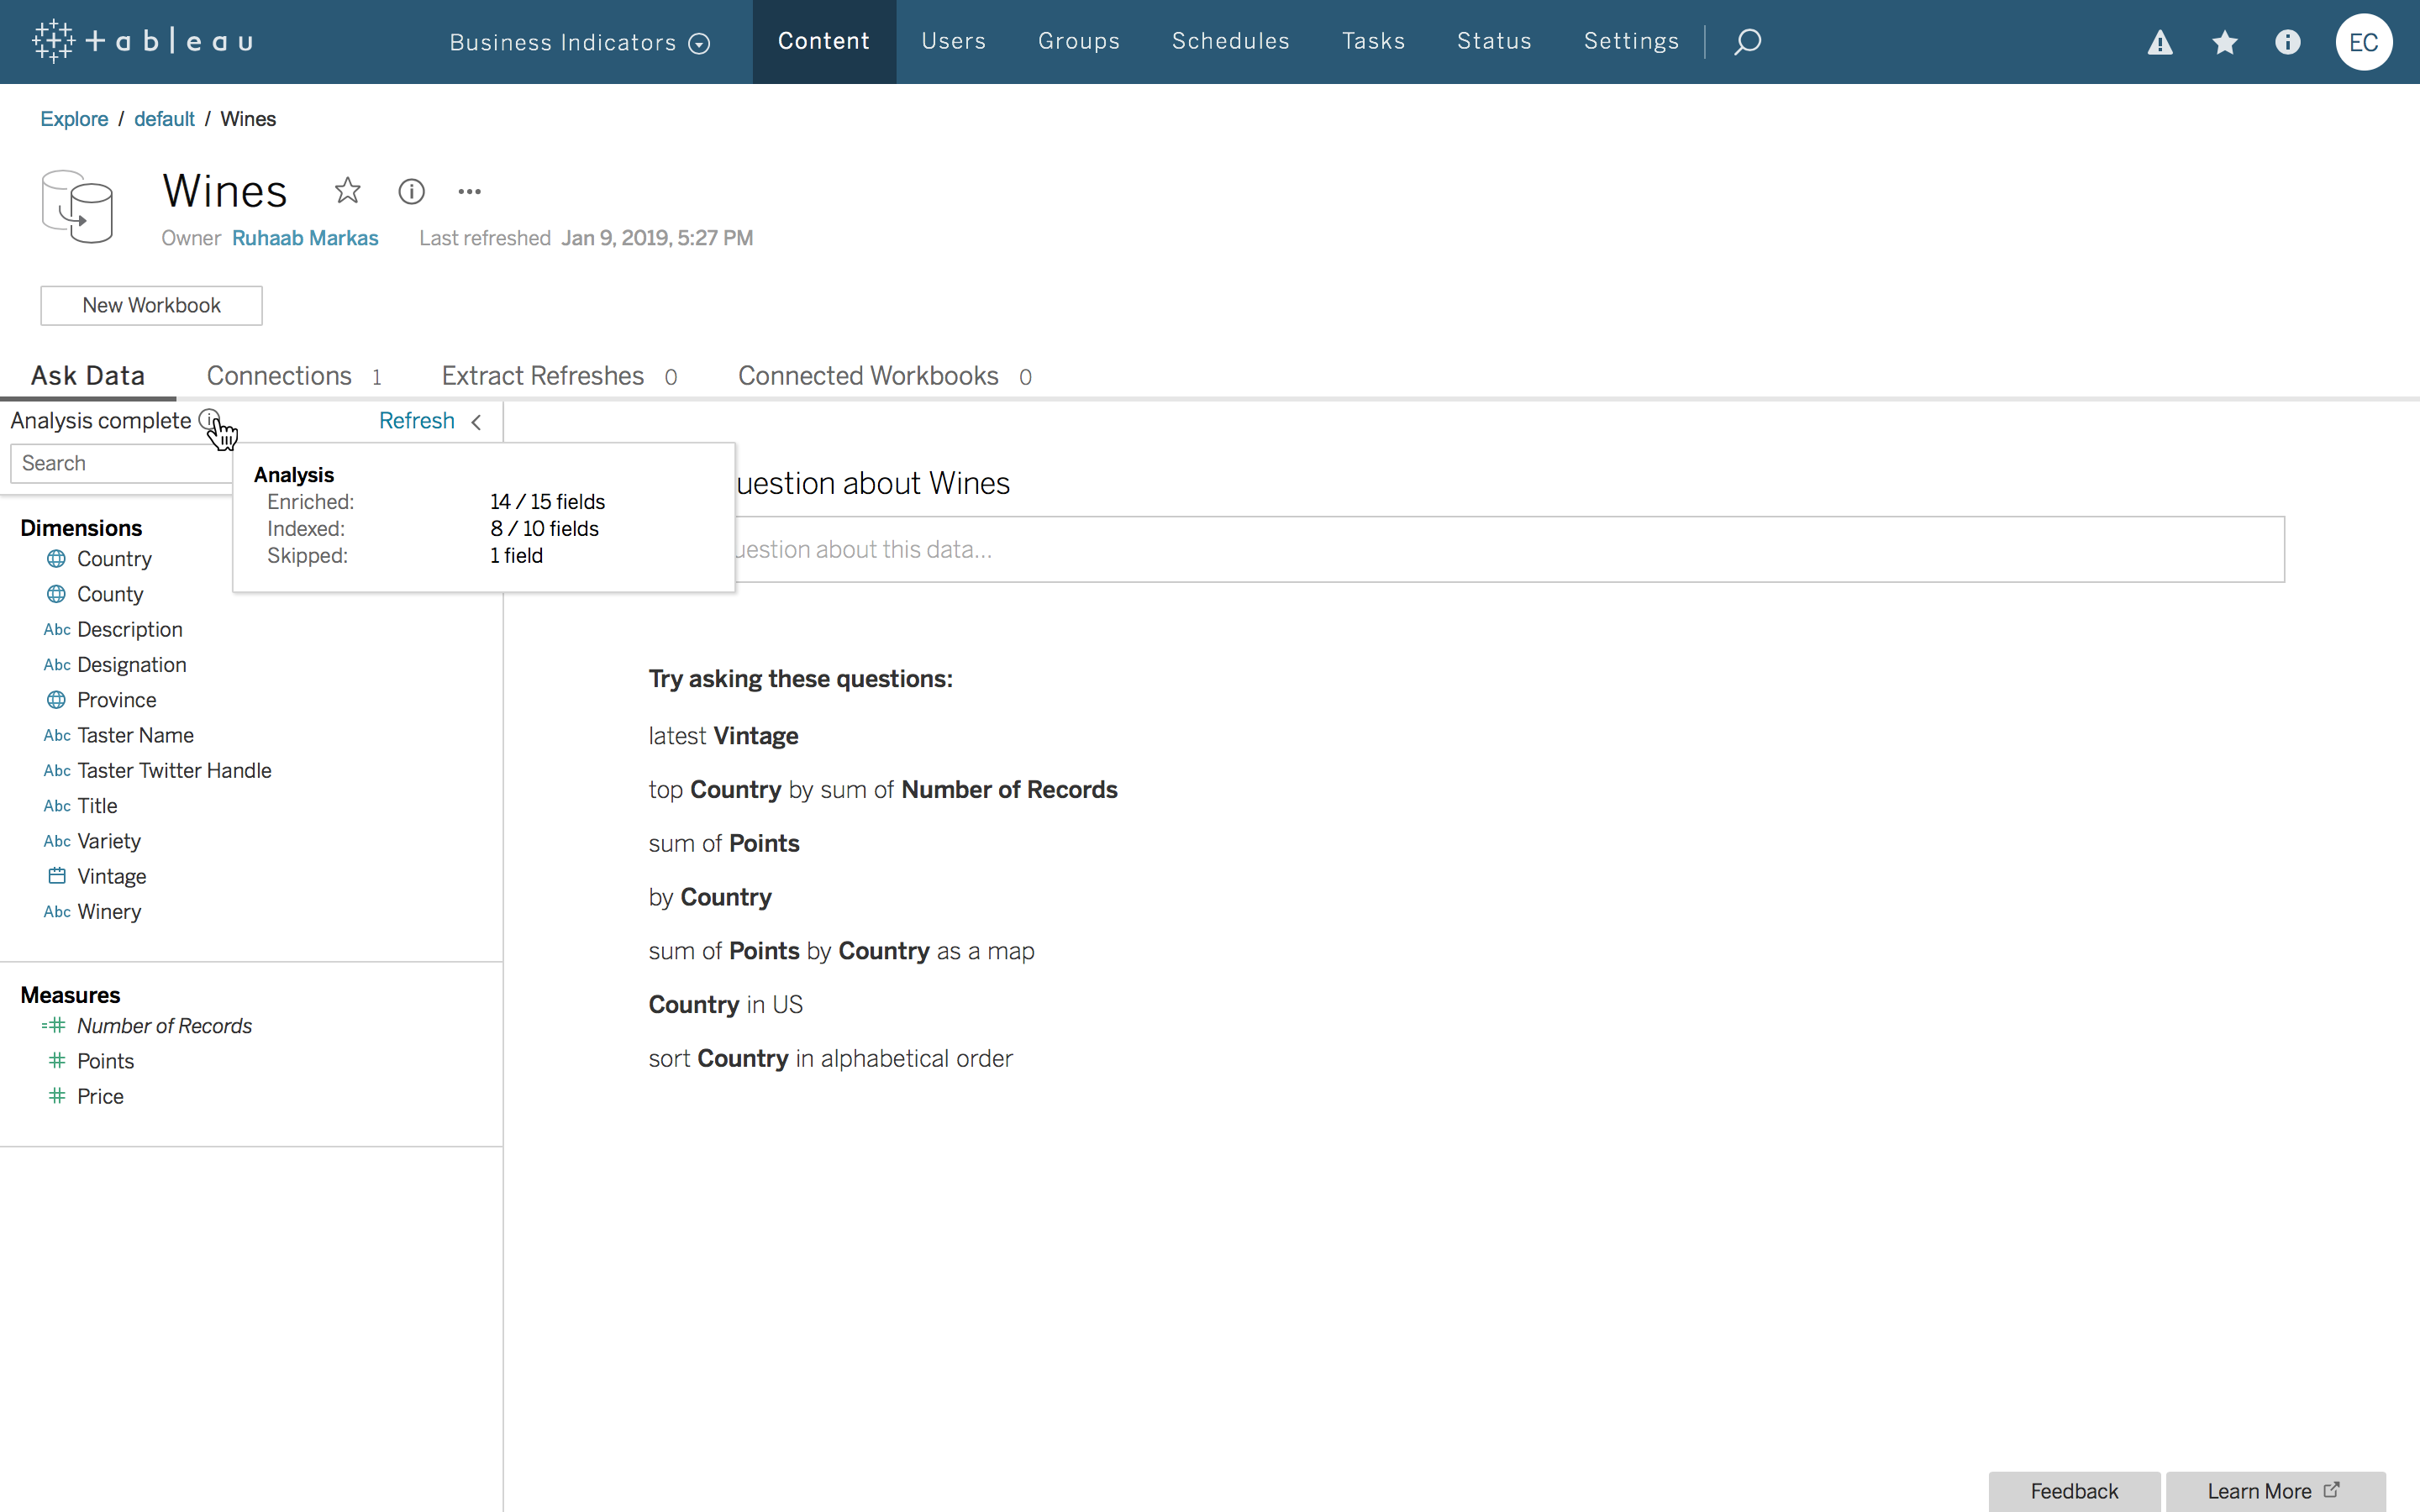Open owner Ruhaab Markas profile link
The width and height of the screenshot is (2420, 1512).
click(305, 238)
